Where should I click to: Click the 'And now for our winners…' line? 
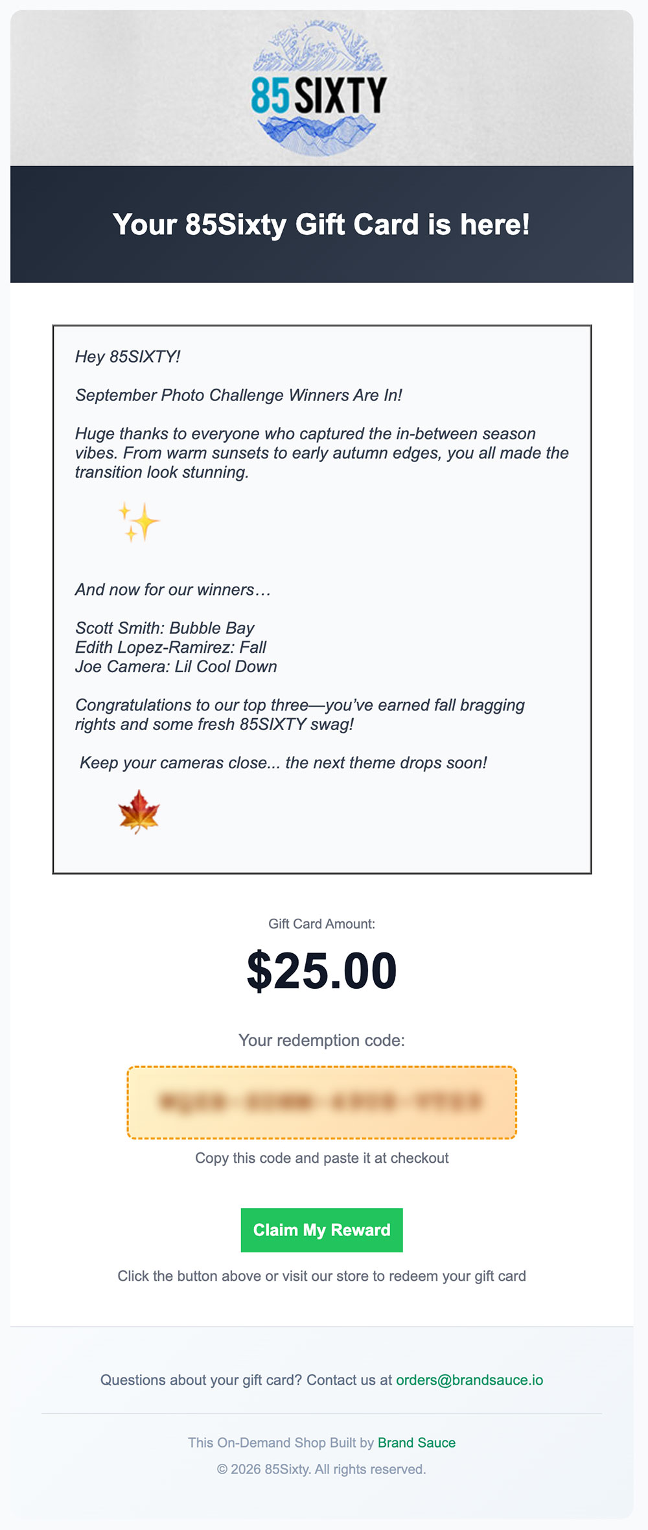click(173, 590)
